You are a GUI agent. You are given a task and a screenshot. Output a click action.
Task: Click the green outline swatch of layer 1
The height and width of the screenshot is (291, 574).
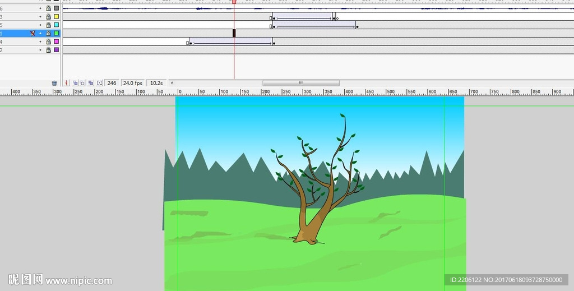(57, 33)
